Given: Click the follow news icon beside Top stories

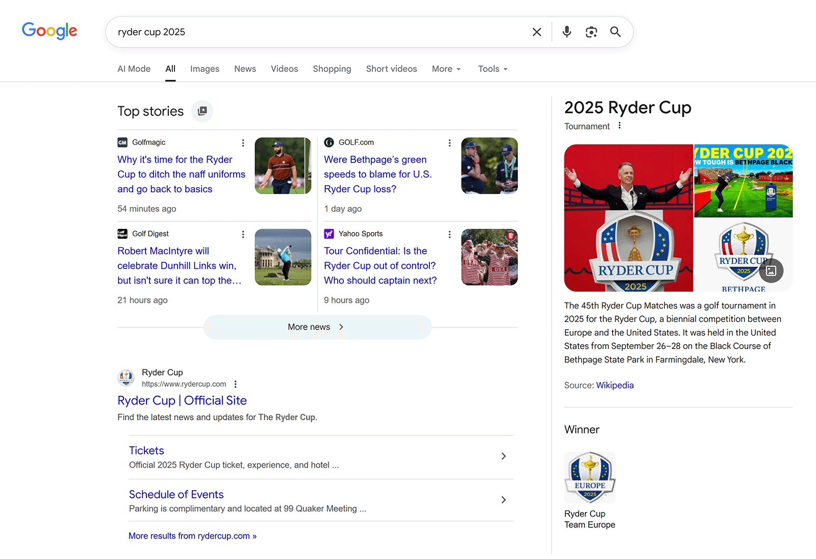Looking at the screenshot, I should pos(202,111).
